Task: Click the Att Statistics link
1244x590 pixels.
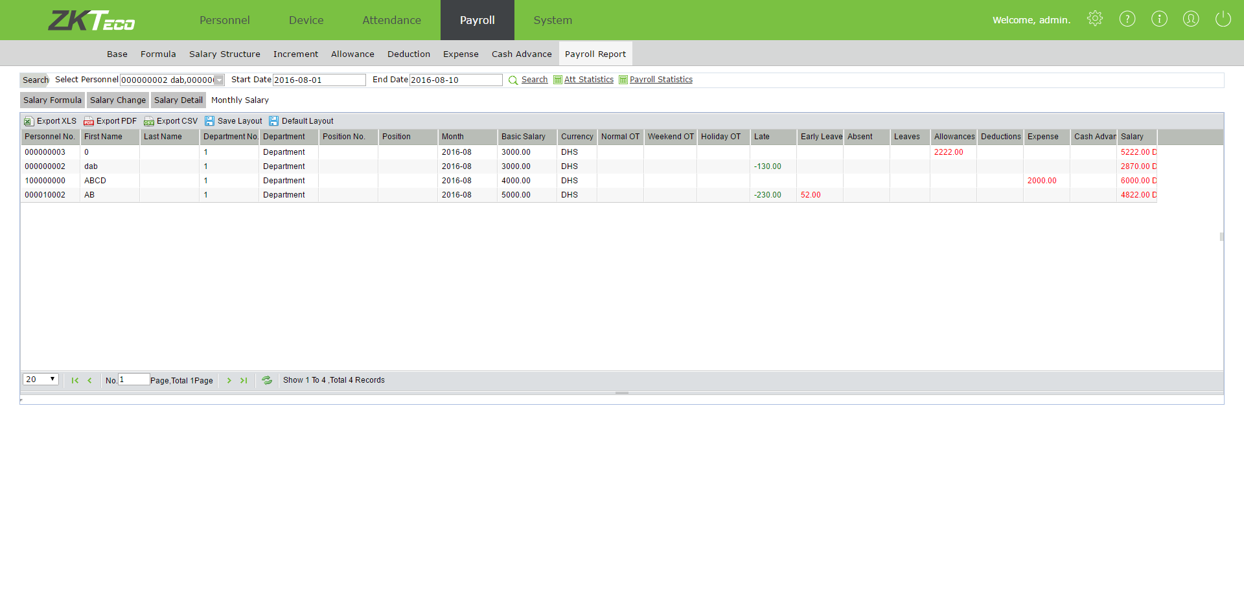Action: click(x=588, y=80)
